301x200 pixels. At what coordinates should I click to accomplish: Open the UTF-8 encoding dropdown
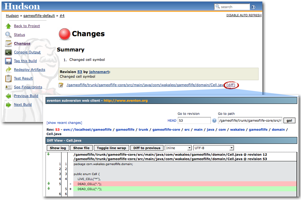pyautogui.click(x=213, y=148)
